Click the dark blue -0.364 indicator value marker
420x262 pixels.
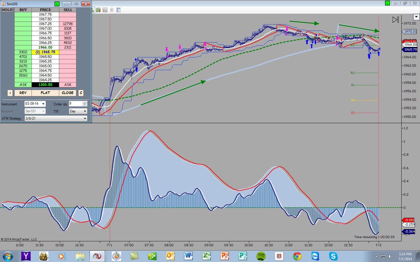pos(409,231)
